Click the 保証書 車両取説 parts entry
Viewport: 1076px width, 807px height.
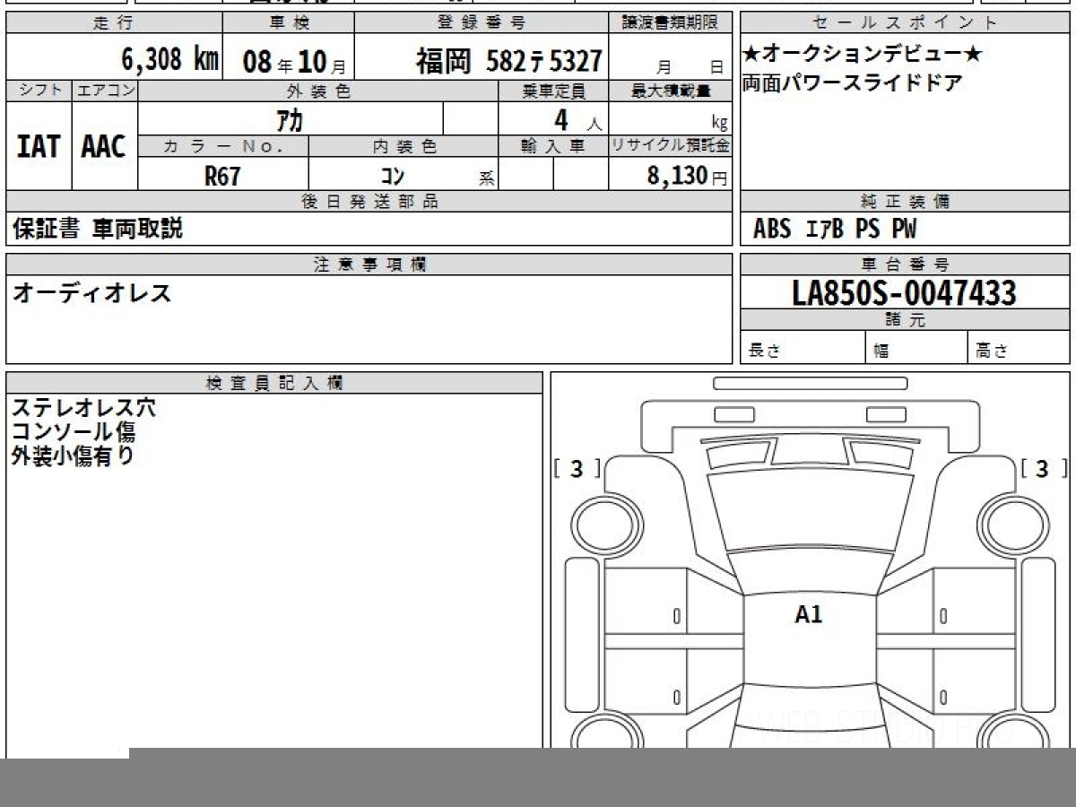(x=98, y=229)
